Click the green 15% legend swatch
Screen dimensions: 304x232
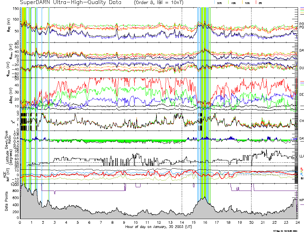click(229, 2)
